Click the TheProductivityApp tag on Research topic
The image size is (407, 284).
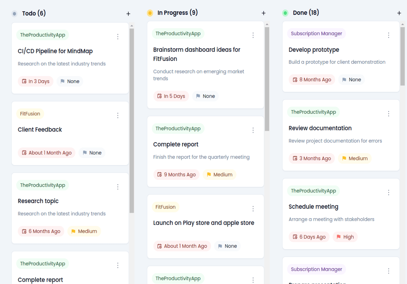(42, 185)
